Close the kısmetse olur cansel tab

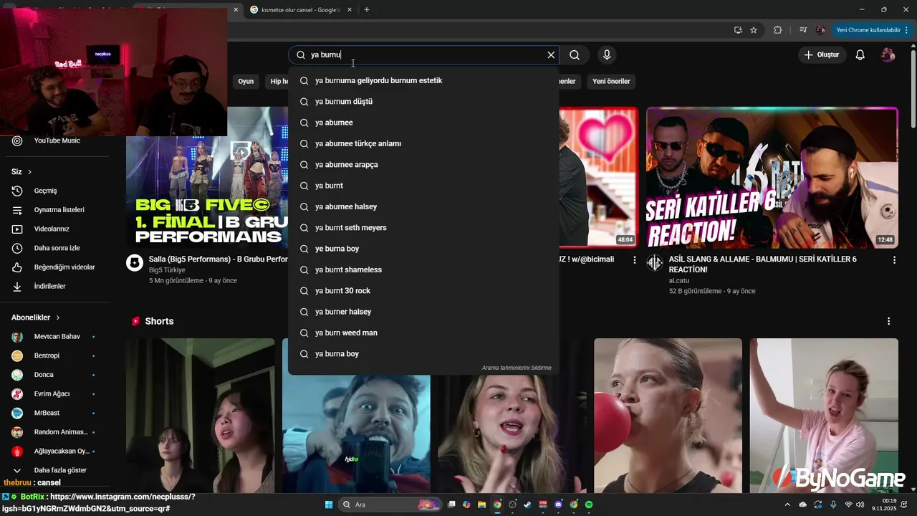350,10
